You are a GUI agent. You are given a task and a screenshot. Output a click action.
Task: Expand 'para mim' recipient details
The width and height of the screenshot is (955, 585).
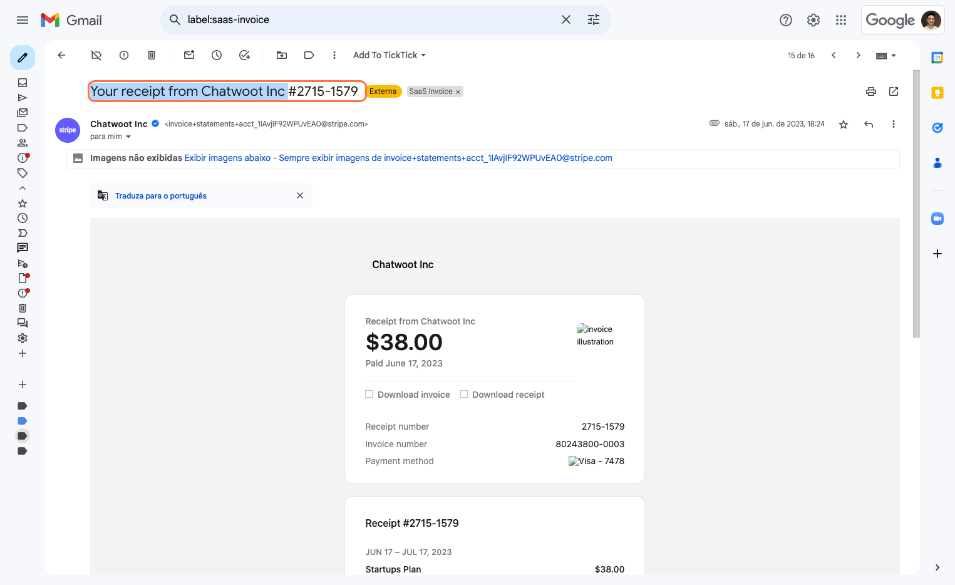click(x=128, y=137)
